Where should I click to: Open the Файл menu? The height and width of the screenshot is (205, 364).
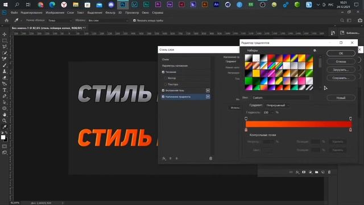[x=14, y=13]
